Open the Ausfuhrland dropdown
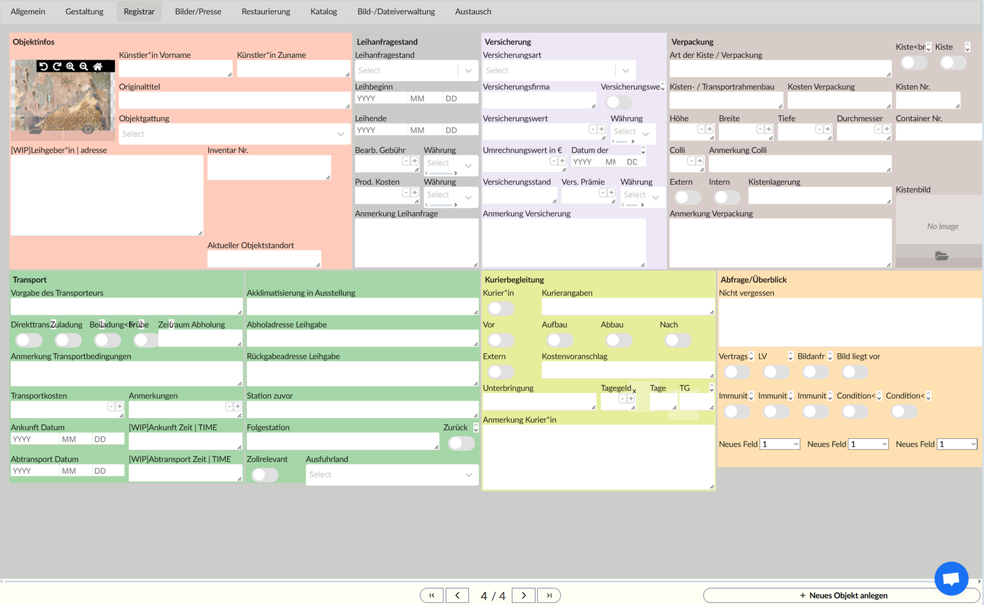 392,475
